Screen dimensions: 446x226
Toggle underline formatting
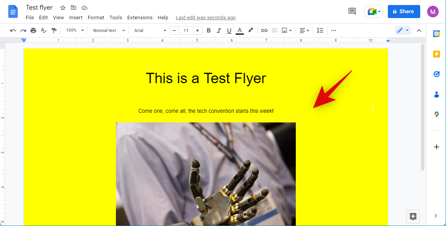[229, 30]
